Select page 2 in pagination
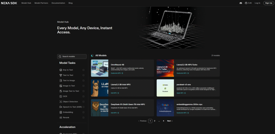The height and width of the screenshot is (134, 275). 155,121
